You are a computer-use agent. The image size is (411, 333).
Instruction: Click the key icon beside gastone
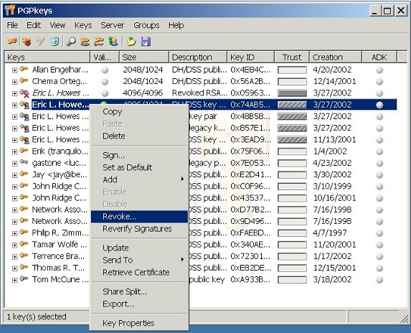[x=24, y=162]
